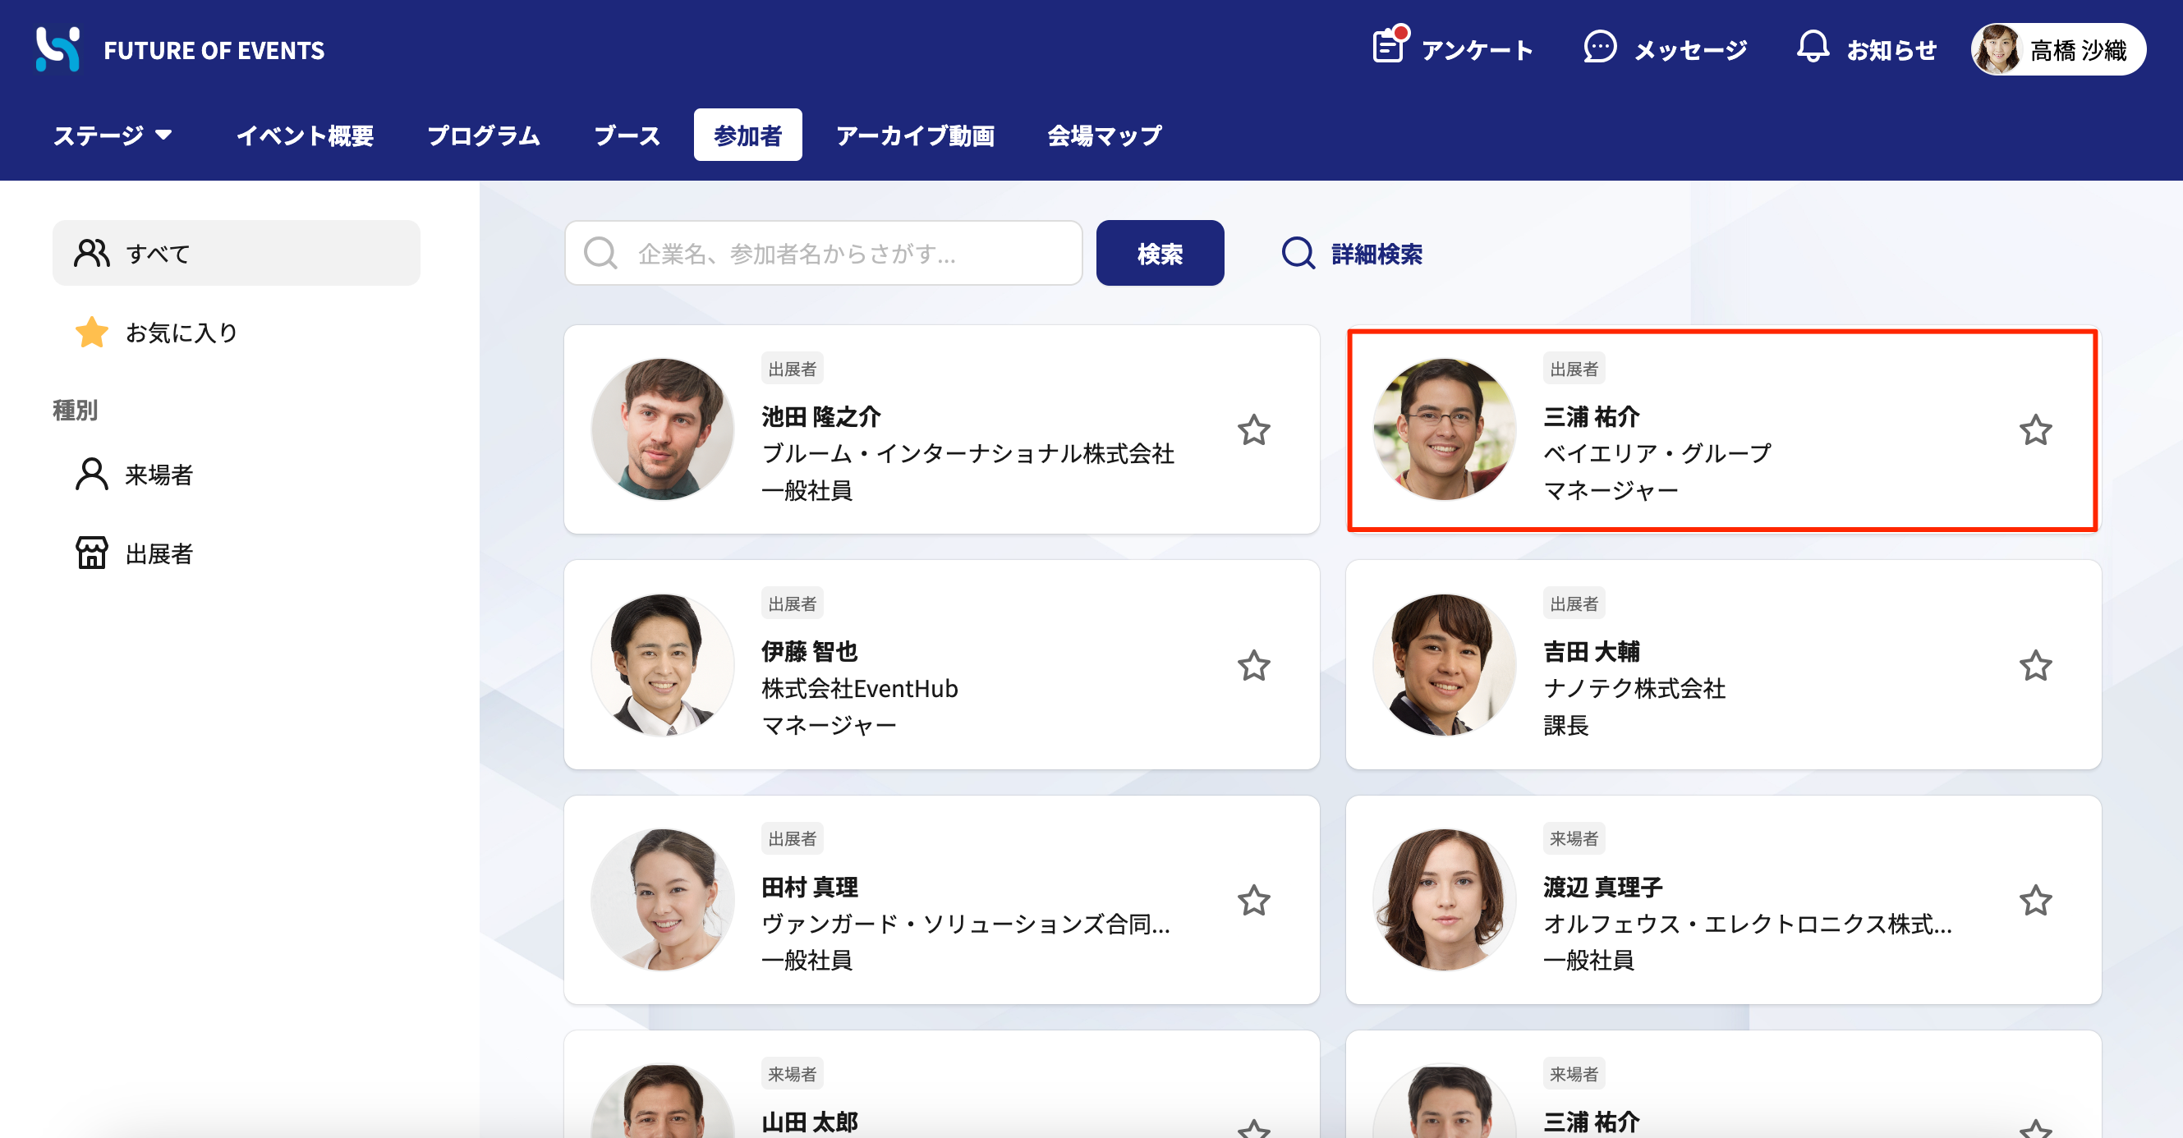Image resolution: width=2183 pixels, height=1138 pixels.
Task: Select お気に入り filter
Action: [x=236, y=333]
